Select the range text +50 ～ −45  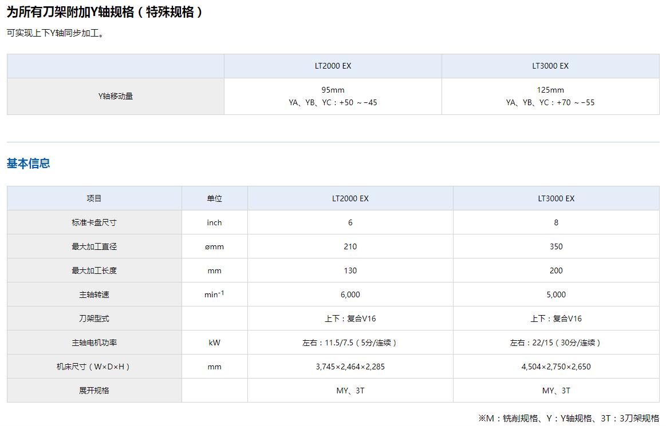tap(358, 102)
